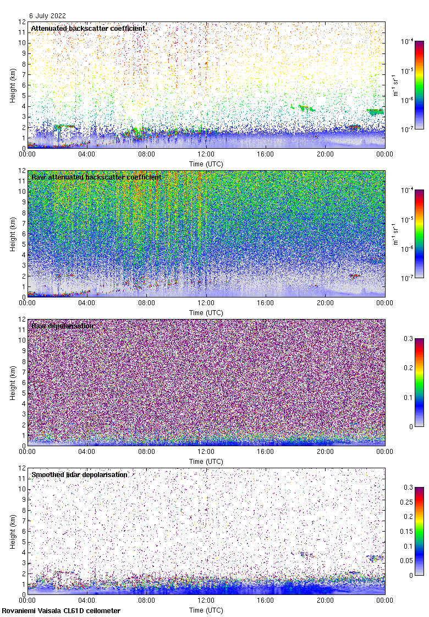The image size is (429, 617).
Task: Click the cloud layer near 23:30 at 3.5 km in the attenuated backscatter plot
Action: coord(376,112)
